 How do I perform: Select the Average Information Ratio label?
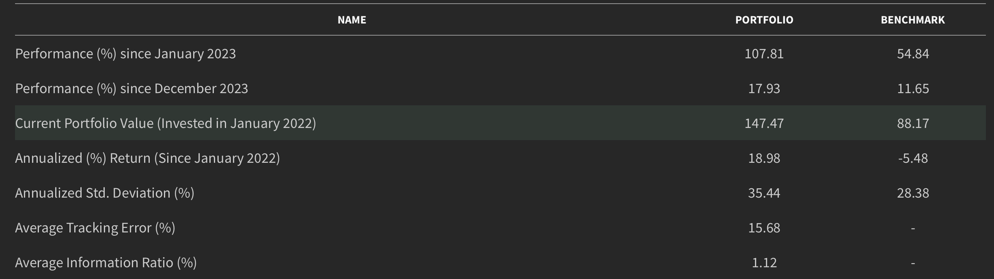106,263
